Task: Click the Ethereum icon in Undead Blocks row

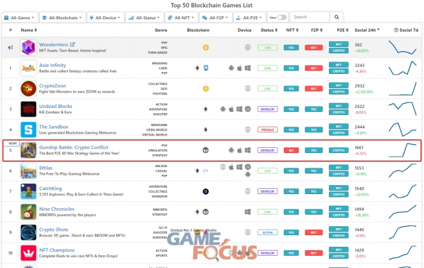Action: pyautogui.click(x=206, y=109)
